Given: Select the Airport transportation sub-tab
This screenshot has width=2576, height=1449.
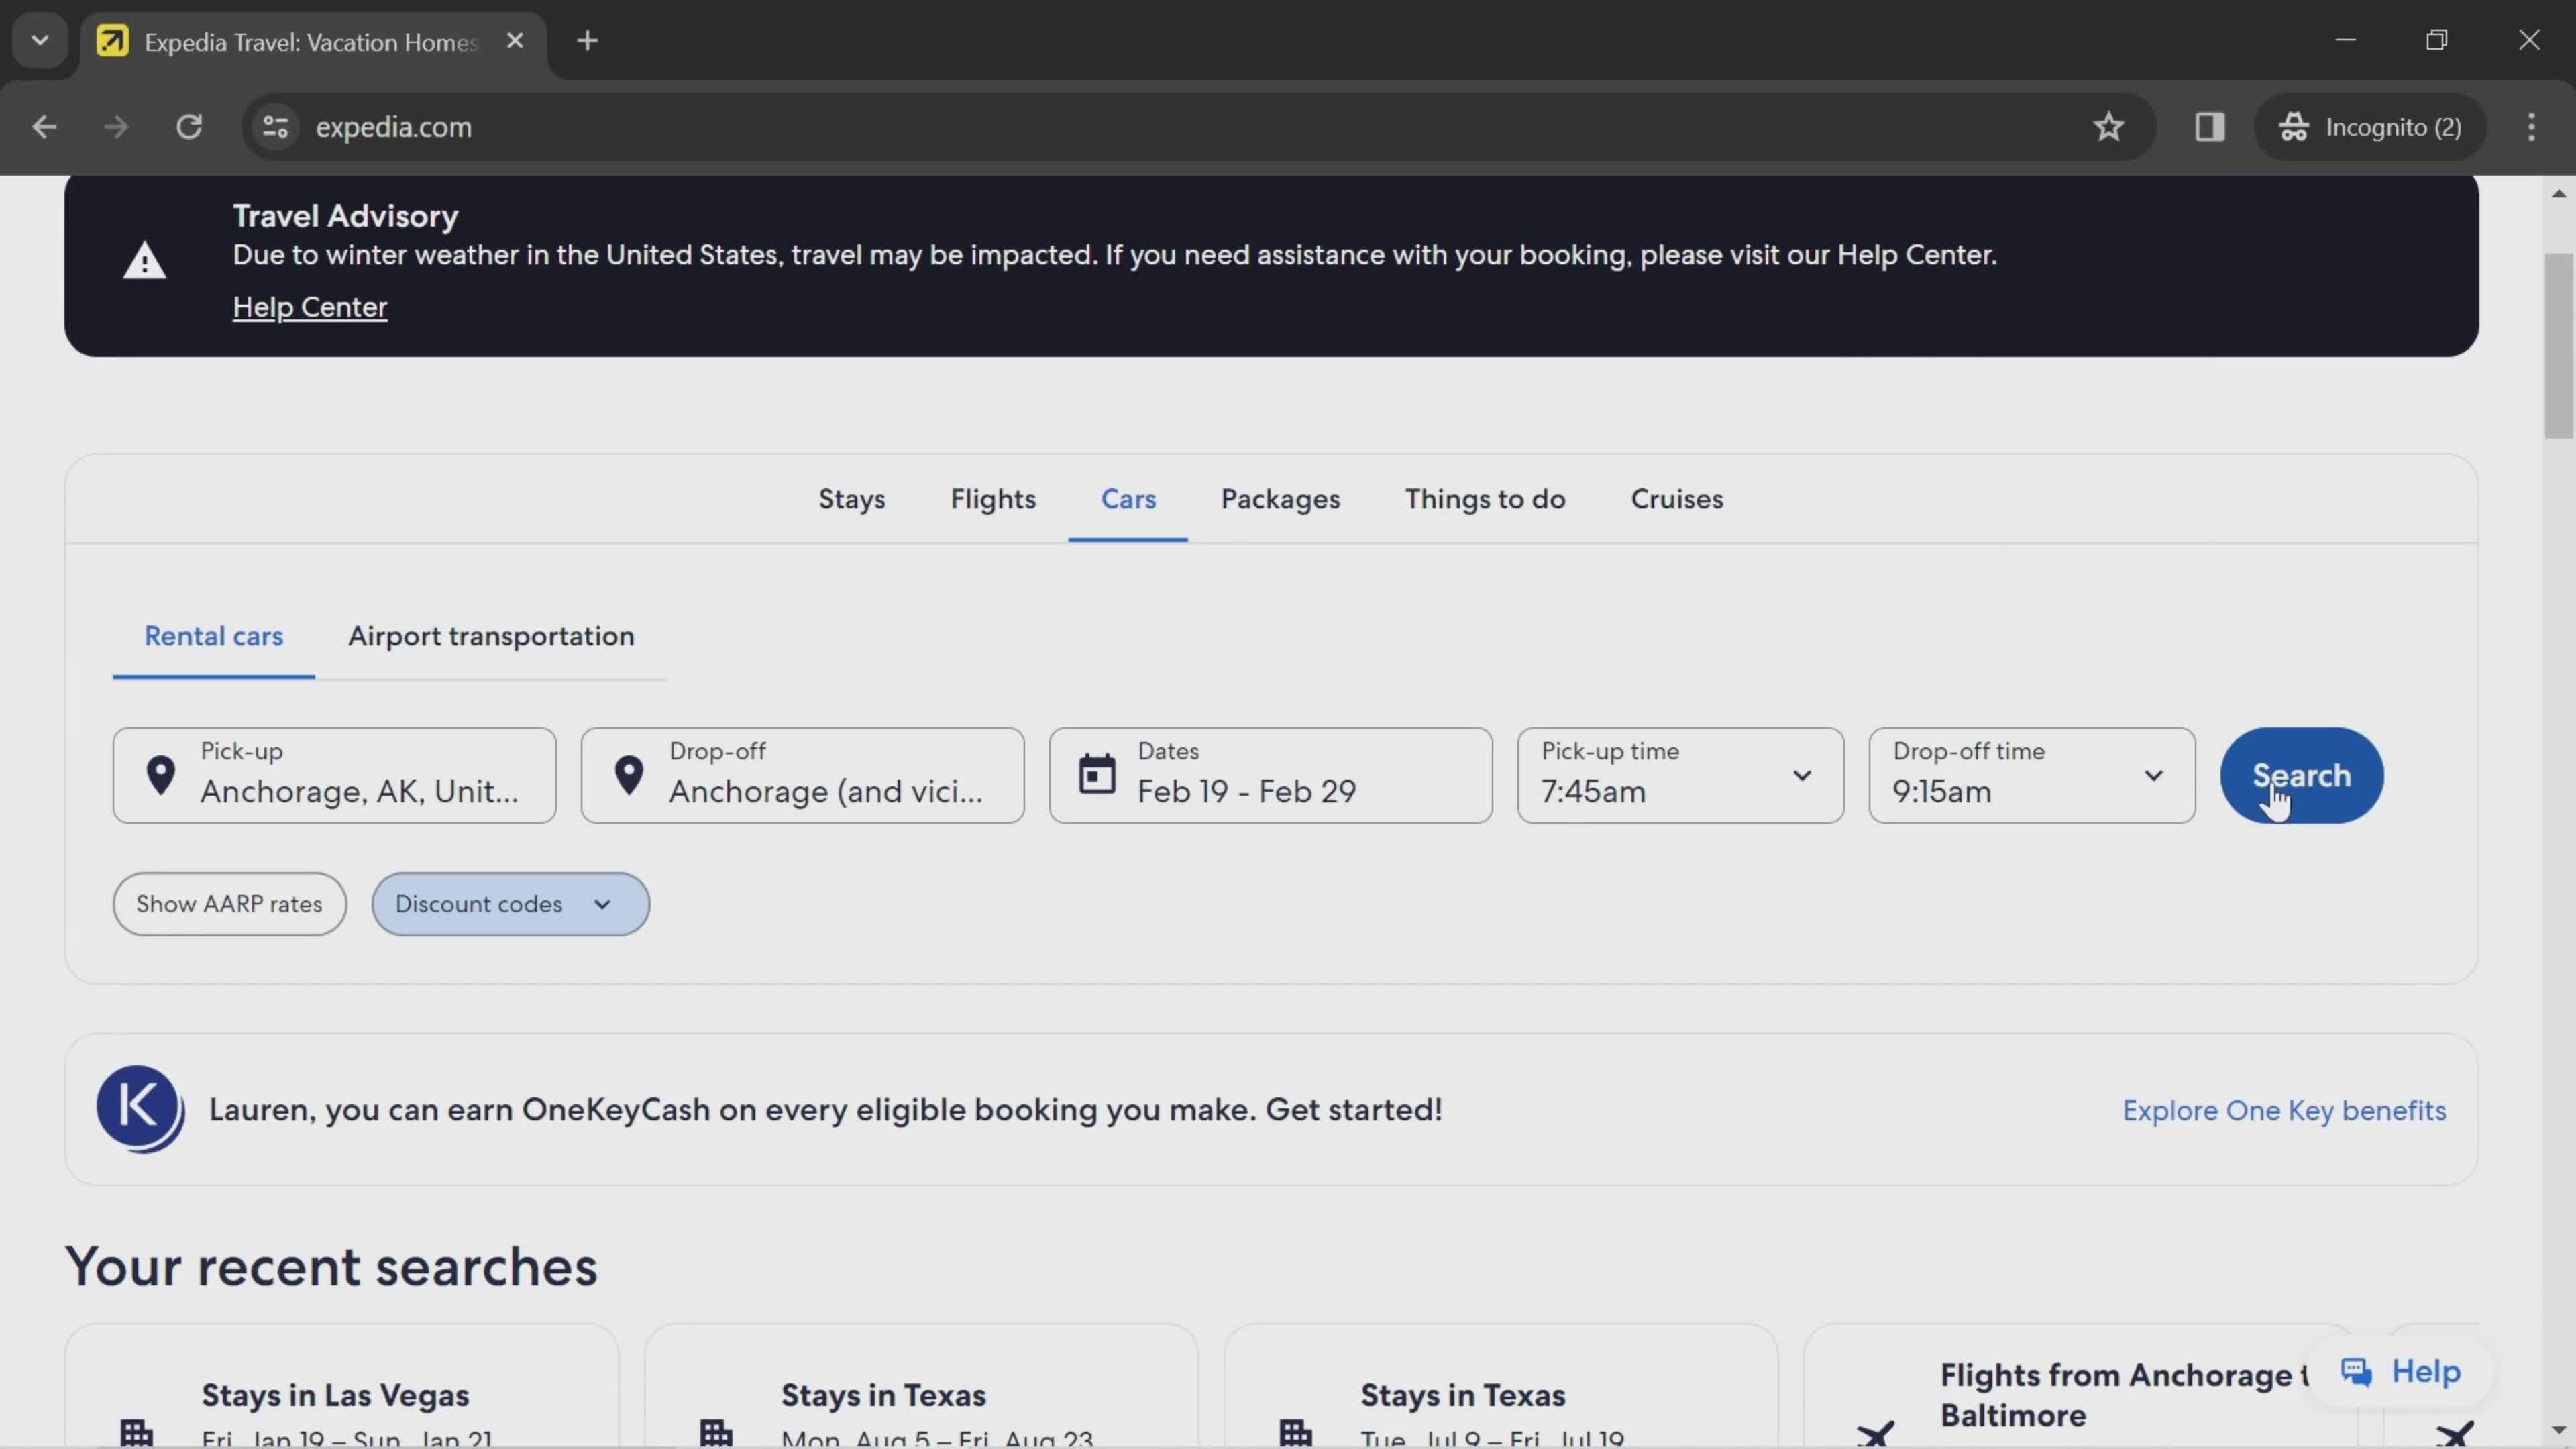Looking at the screenshot, I should click(491, 636).
